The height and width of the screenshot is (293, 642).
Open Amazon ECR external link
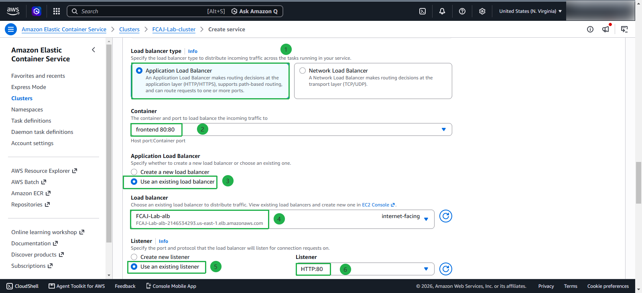point(31,193)
